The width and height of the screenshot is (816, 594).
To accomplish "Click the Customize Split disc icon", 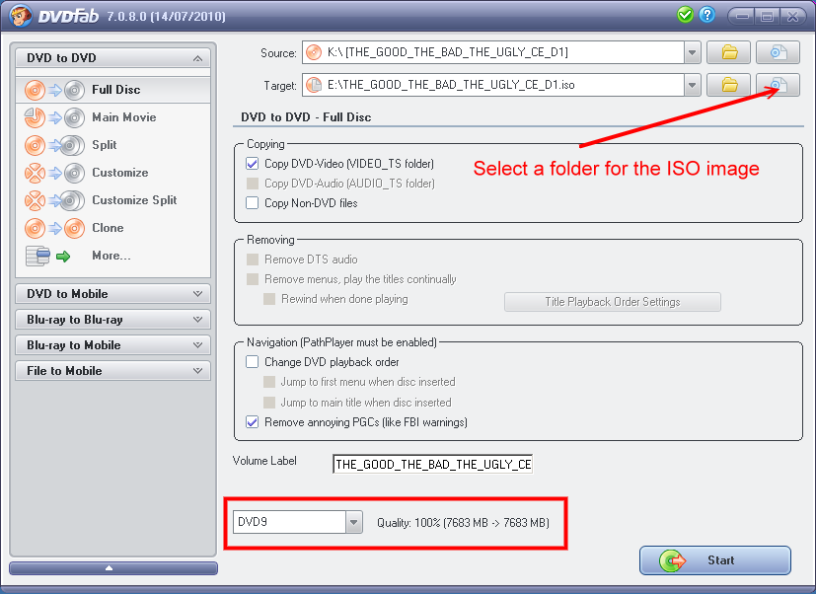I will pyautogui.click(x=54, y=200).
